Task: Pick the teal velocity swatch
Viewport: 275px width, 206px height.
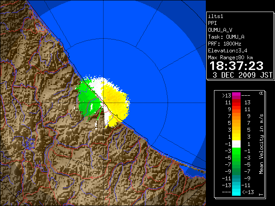Action: pos(236,177)
